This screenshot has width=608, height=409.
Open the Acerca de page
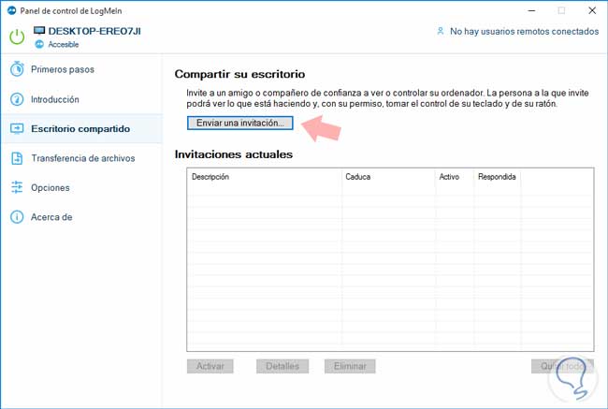tap(81, 217)
